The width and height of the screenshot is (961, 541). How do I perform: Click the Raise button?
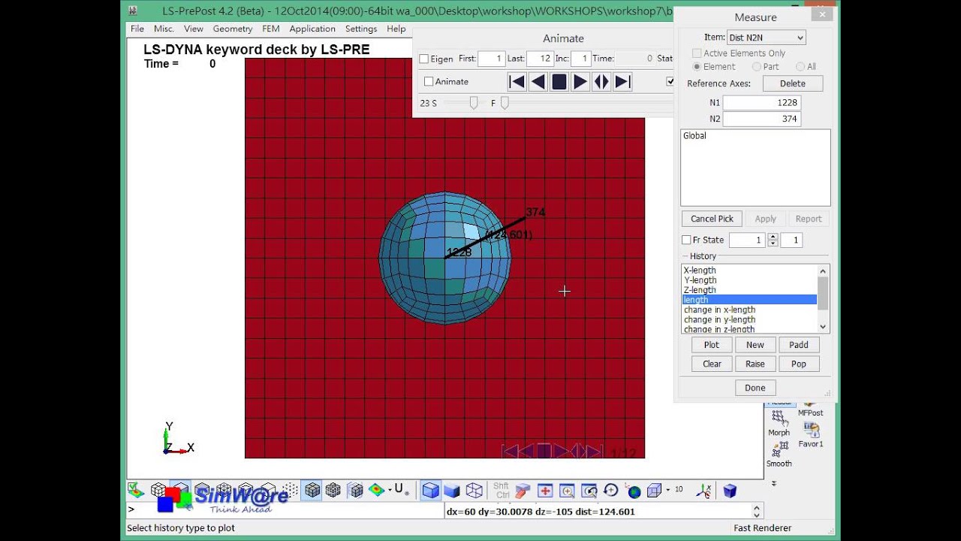coord(755,364)
